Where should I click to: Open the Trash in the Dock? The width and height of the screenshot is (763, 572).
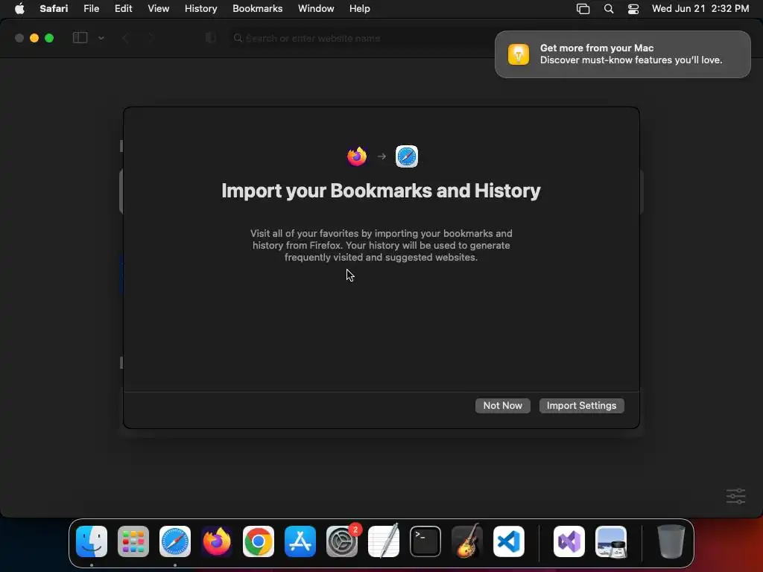click(x=671, y=541)
